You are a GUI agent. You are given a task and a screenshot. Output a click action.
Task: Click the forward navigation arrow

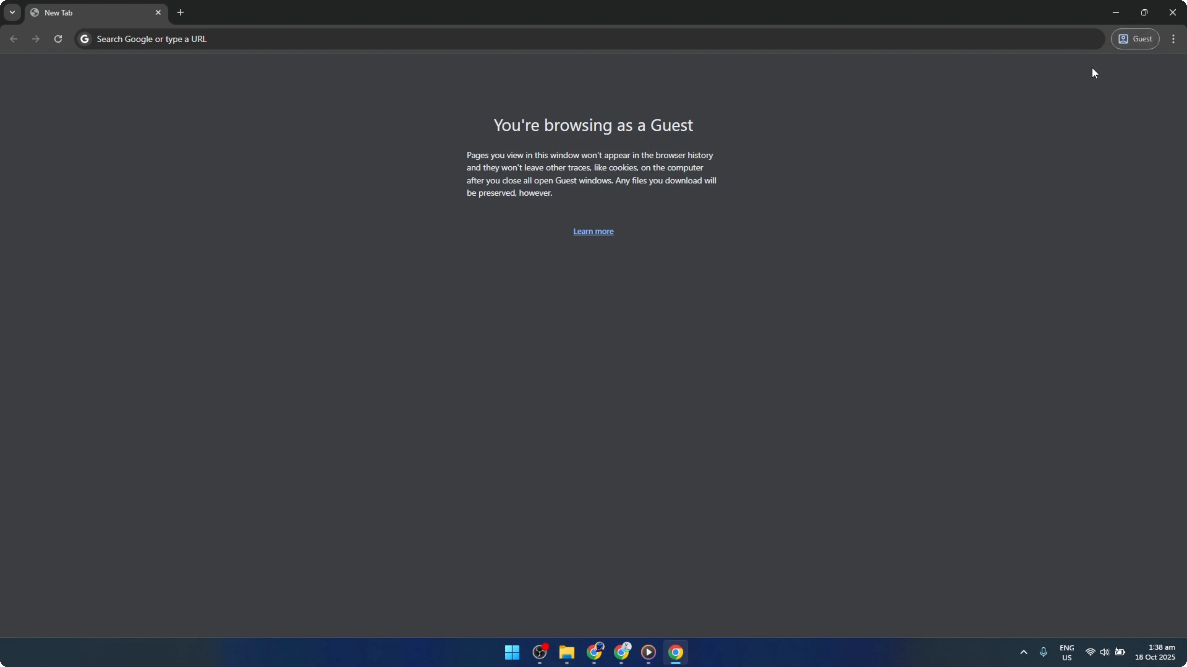pyautogui.click(x=35, y=39)
